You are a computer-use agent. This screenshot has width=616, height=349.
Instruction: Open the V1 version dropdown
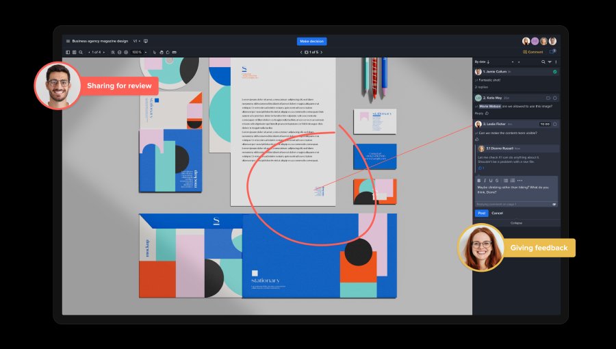click(x=136, y=41)
